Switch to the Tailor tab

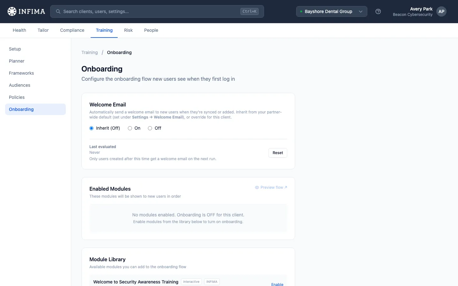pos(43,30)
